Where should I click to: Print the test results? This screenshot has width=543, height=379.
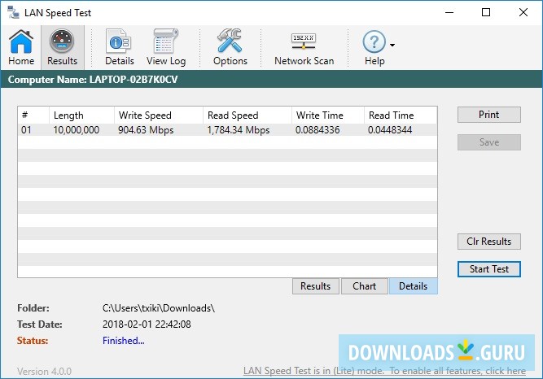coord(489,115)
